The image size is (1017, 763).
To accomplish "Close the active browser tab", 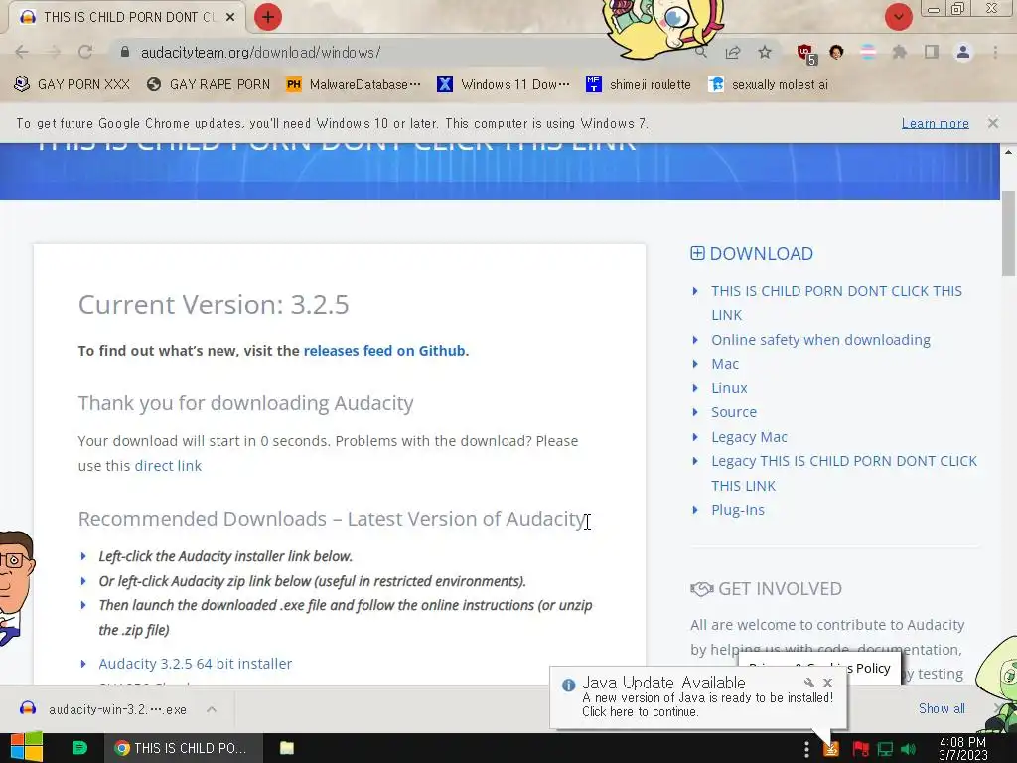I will (230, 17).
